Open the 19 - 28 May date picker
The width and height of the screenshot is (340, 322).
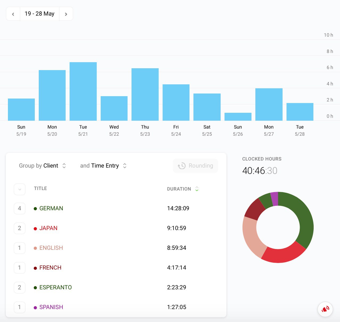[40, 14]
